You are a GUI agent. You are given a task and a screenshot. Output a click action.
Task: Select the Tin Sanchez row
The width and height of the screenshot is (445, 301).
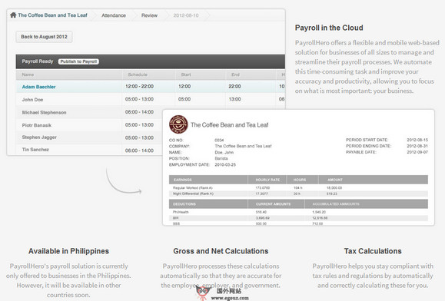[x=89, y=150]
